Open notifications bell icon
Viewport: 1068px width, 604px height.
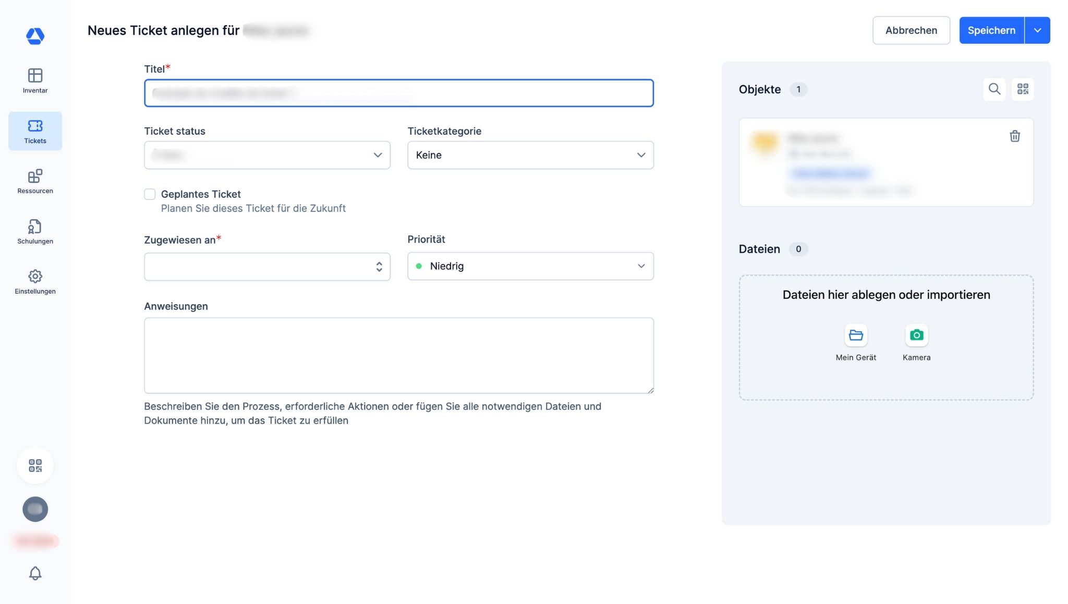35,573
